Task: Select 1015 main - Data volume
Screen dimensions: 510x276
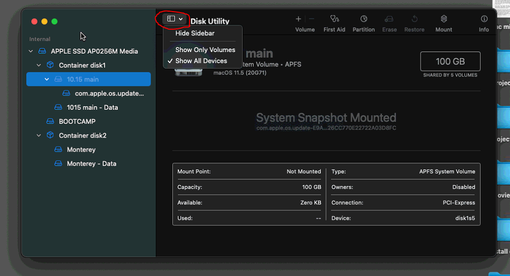Action: [x=92, y=107]
